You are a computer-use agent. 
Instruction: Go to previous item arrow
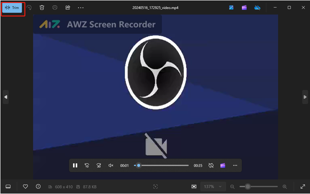tap(6, 97)
